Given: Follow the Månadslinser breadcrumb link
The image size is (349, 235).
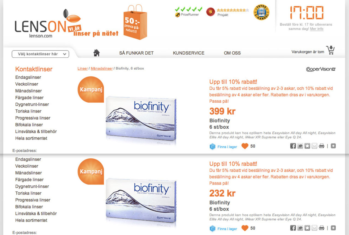Looking at the screenshot, I should (101, 69).
